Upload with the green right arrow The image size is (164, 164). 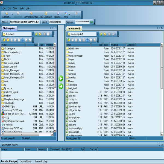pyautogui.click(x=61, y=86)
